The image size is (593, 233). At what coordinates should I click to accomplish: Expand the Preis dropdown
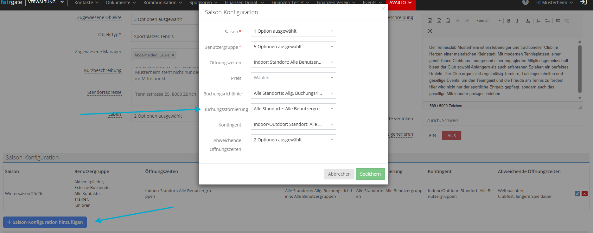tap(293, 78)
